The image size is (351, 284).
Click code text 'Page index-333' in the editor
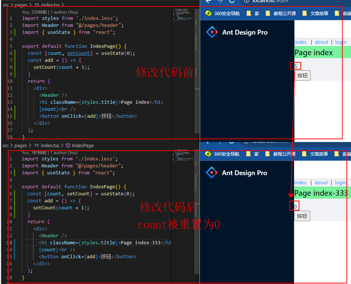tap(140, 242)
